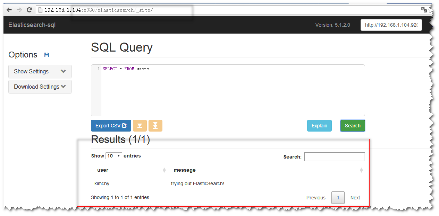Open the Elasticsearch-sql brand link
Viewport: 439px width, 216px height.
[x=32, y=25]
